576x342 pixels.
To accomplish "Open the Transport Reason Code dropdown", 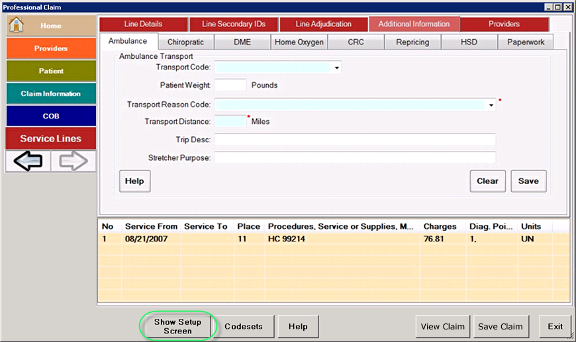I will point(491,105).
